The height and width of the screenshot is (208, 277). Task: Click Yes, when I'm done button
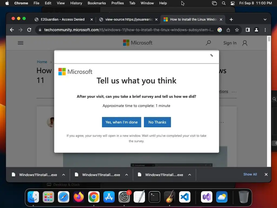click(x=121, y=122)
